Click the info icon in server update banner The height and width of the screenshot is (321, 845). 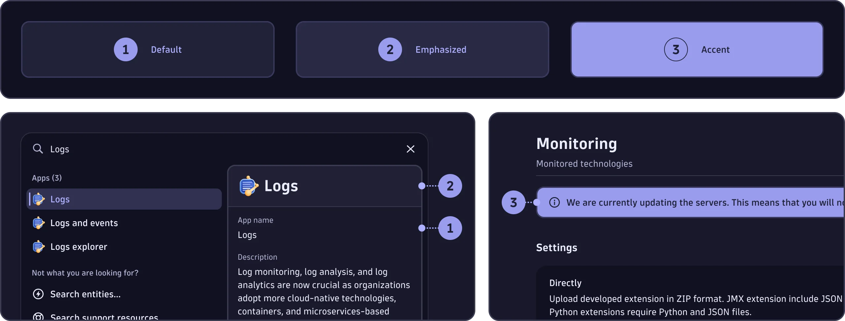point(555,202)
